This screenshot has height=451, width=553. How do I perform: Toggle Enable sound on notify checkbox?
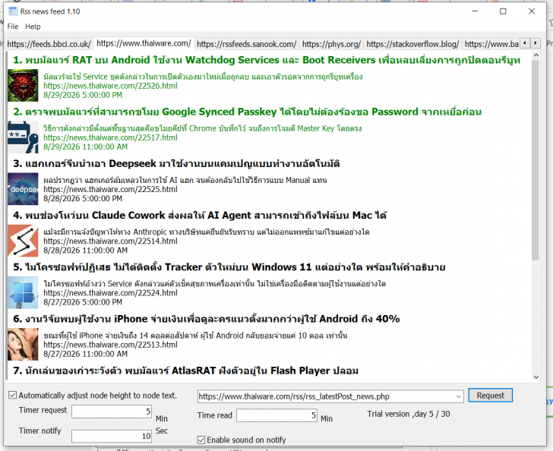pyautogui.click(x=201, y=440)
